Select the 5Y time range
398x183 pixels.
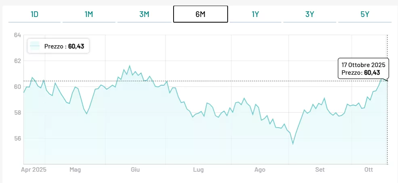(x=365, y=14)
